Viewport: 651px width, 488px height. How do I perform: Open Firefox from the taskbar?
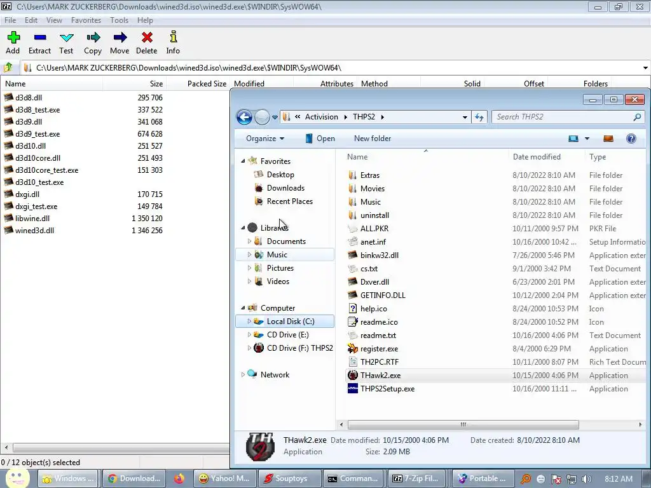pyautogui.click(x=179, y=478)
